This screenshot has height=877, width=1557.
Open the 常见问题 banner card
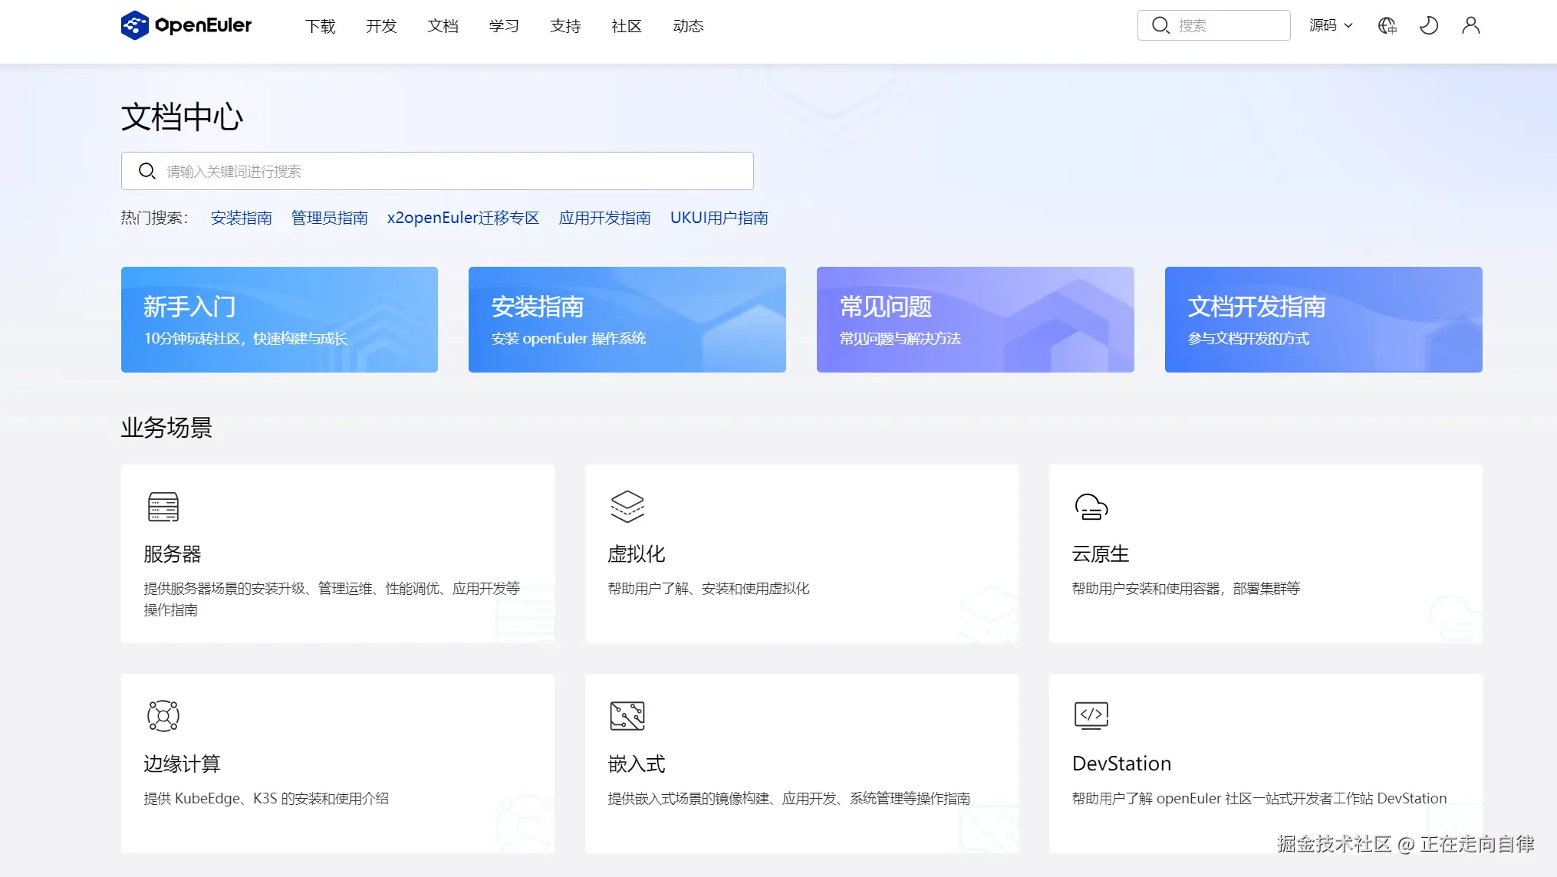pos(975,320)
